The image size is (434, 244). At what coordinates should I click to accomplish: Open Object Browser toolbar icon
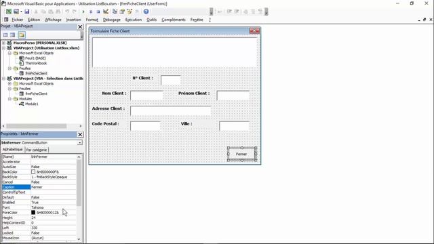130,12
